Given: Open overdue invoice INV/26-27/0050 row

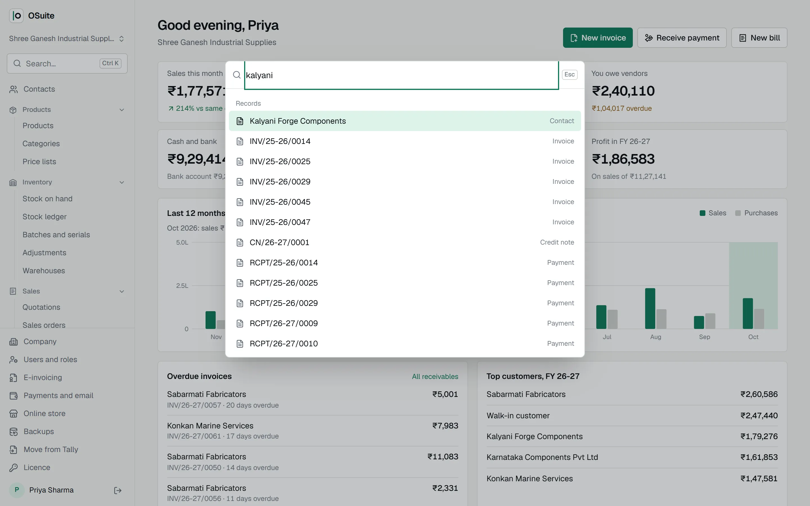Looking at the screenshot, I should [312, 462].
